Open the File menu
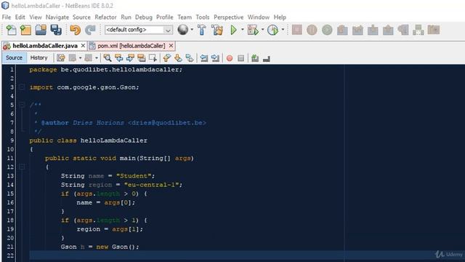This screenshot has height=262, width=465. click(x=7, y=17)
